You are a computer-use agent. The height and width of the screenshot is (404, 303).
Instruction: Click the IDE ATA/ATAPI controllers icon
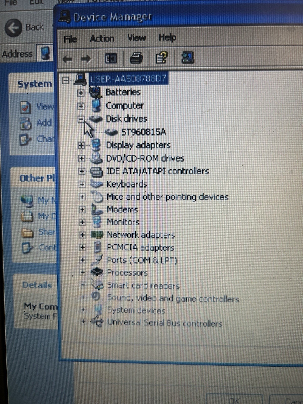(96, 172)
